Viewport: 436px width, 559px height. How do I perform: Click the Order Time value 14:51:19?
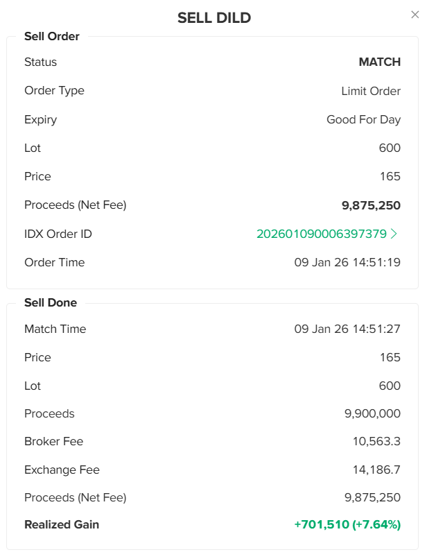tap(347, 263)
